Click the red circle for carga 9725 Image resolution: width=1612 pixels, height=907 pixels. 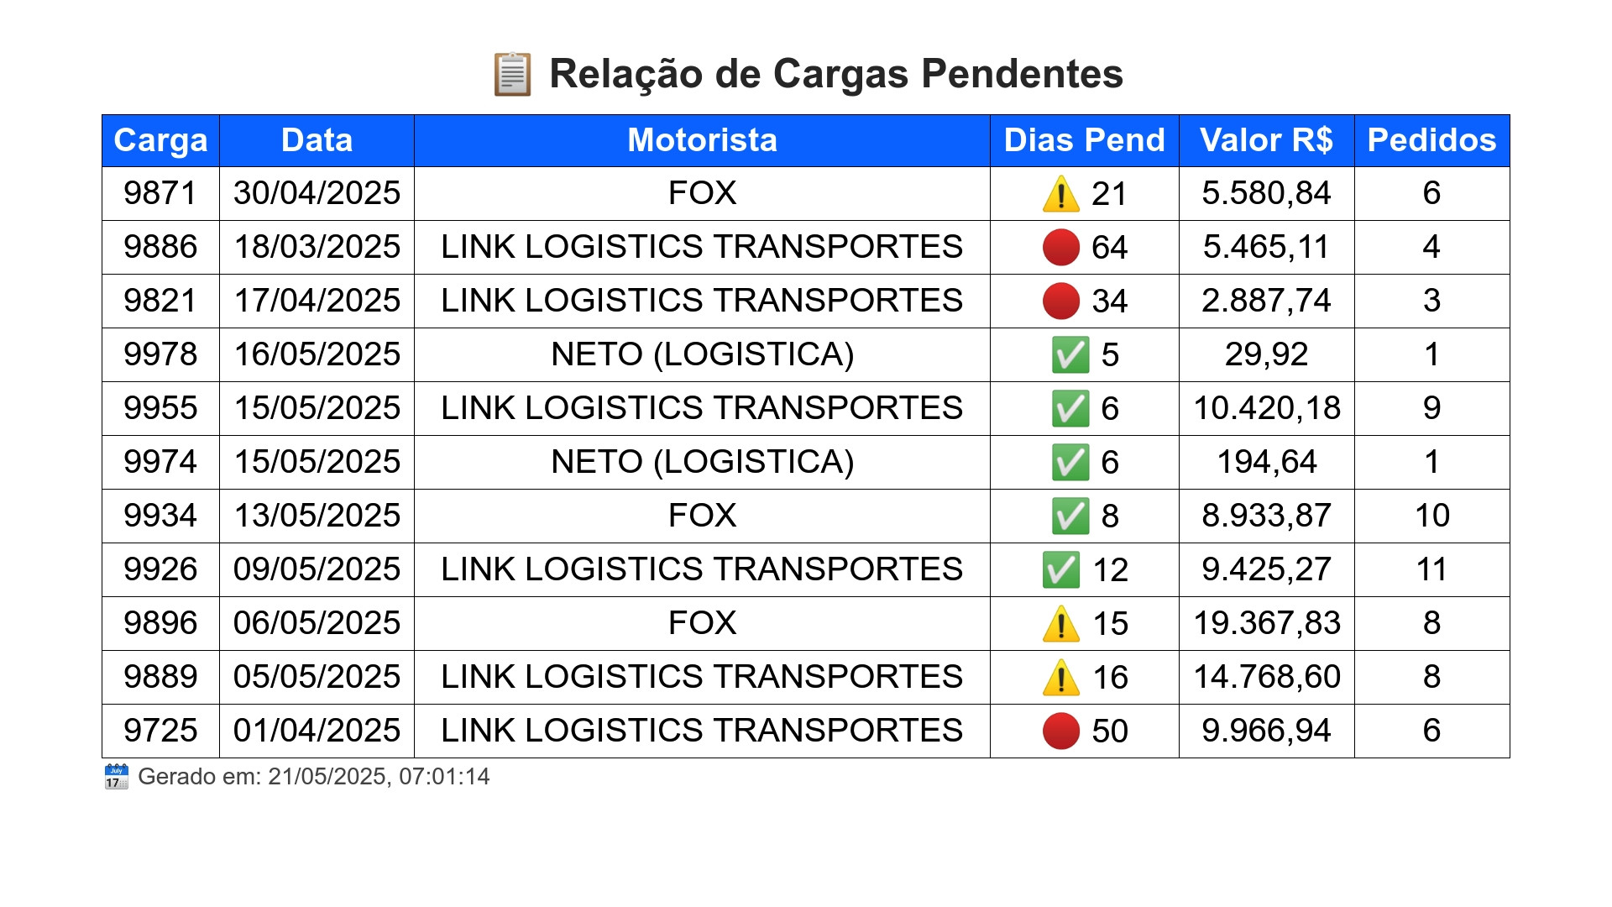1061,731
